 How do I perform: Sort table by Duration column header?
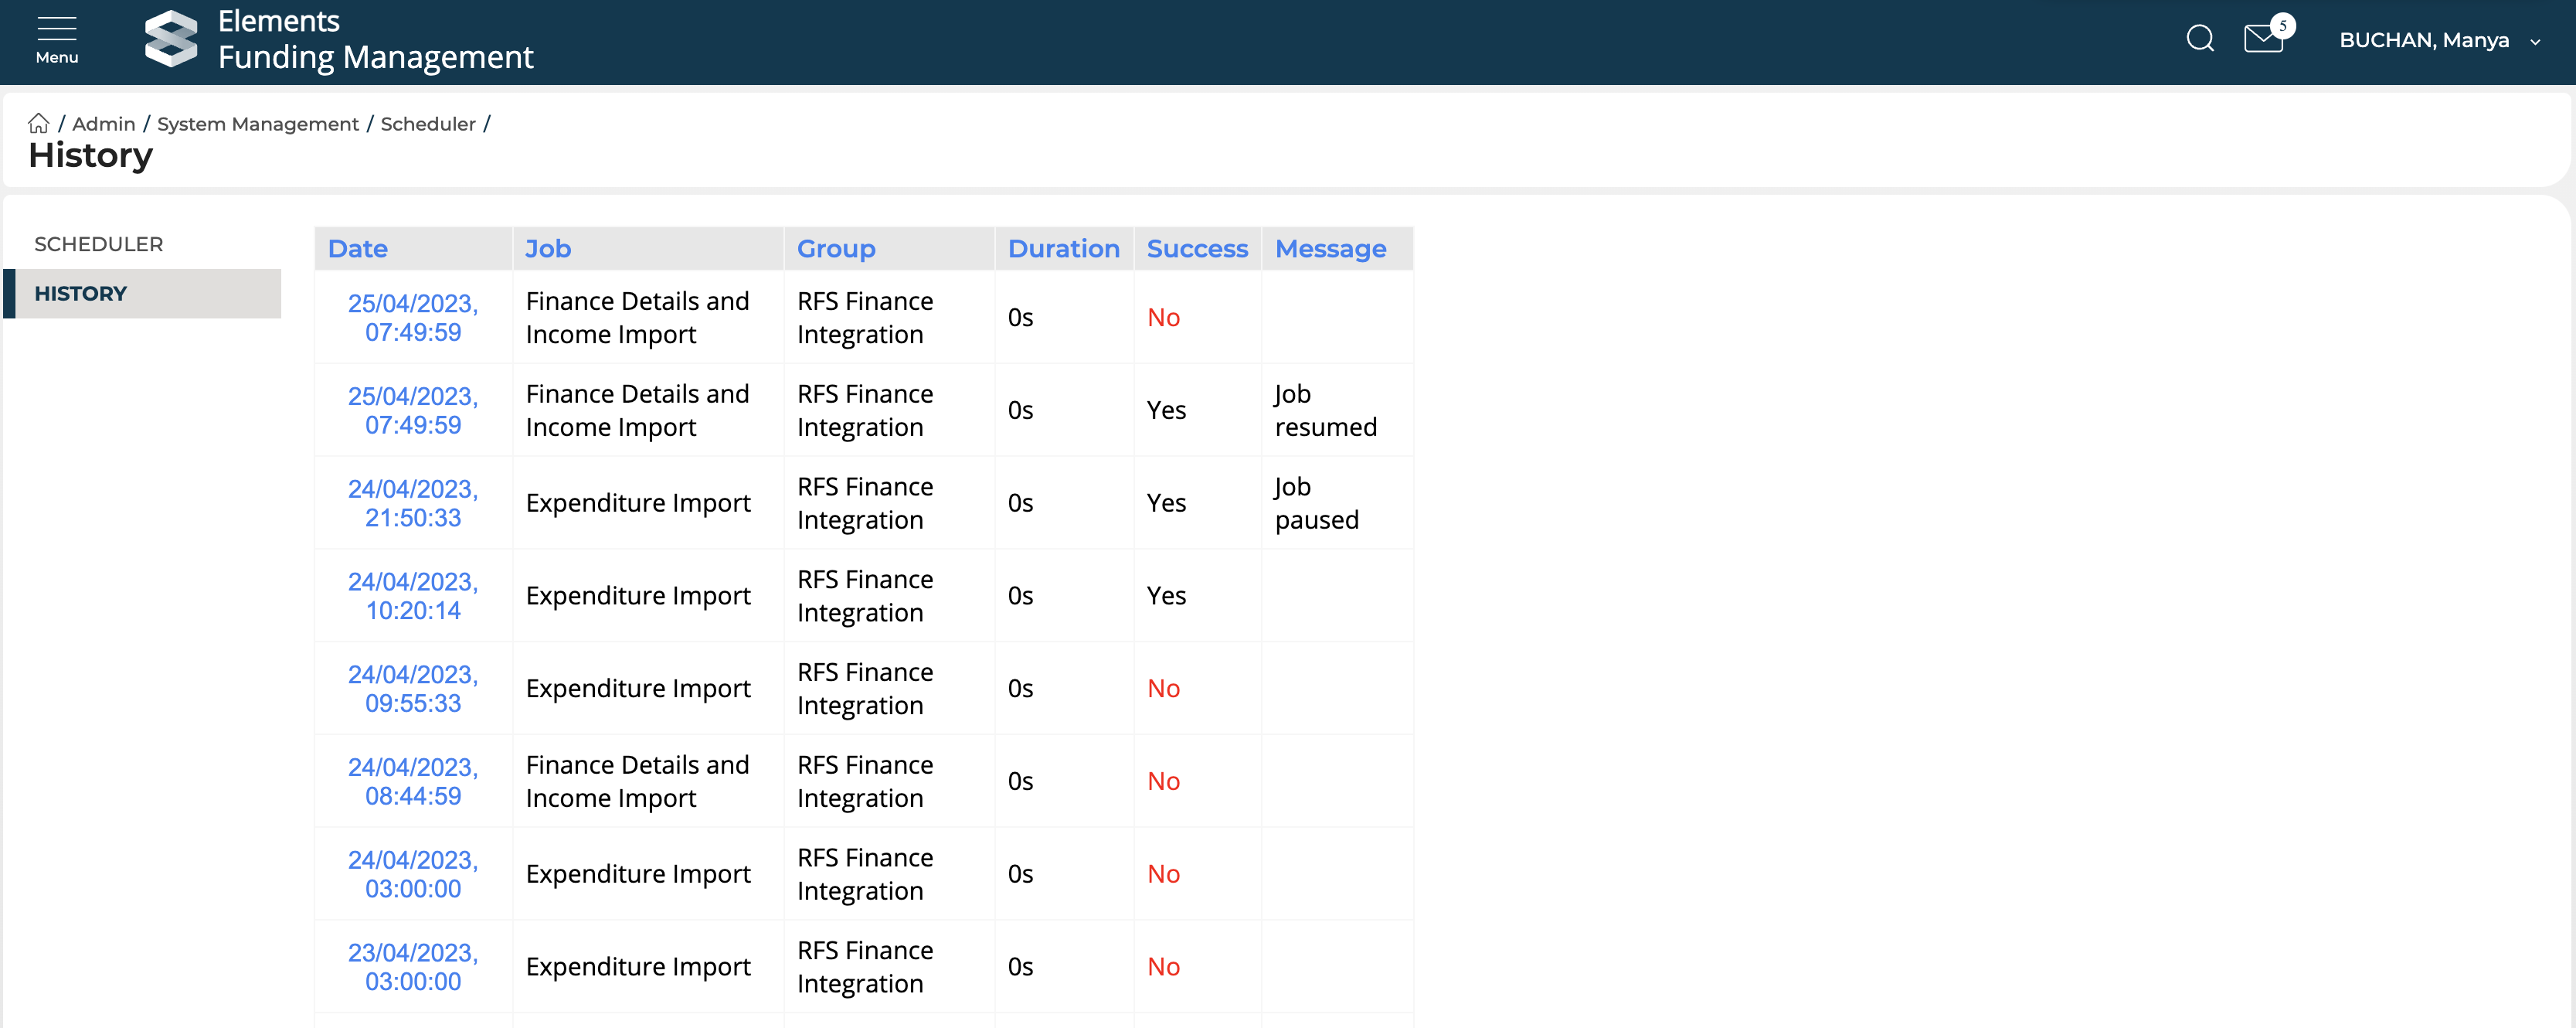[1063, 249]
